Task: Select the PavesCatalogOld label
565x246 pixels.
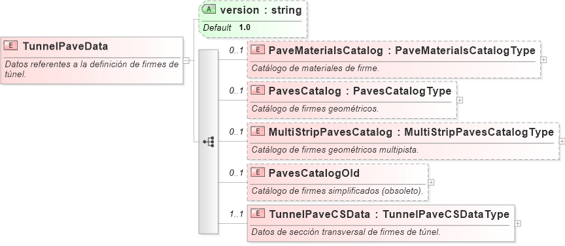Action: (x=314, y=173)
